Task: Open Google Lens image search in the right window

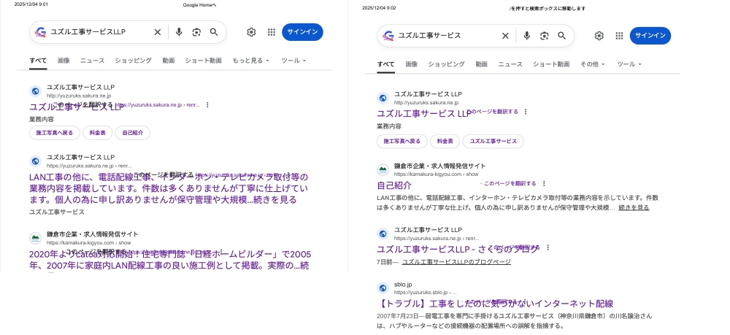Action: [x=544, y=36]
